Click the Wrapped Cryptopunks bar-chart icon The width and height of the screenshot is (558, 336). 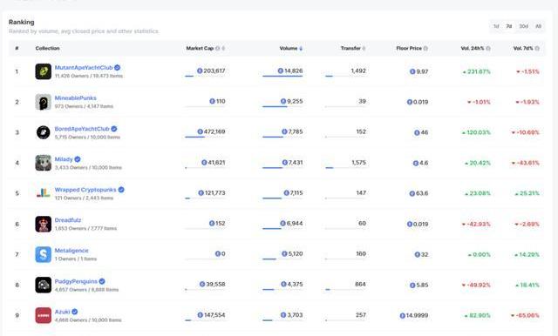coord(43,193)
